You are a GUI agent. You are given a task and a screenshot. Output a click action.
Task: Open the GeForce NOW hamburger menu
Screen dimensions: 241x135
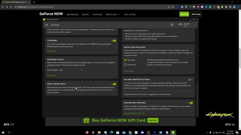[47, 25]
